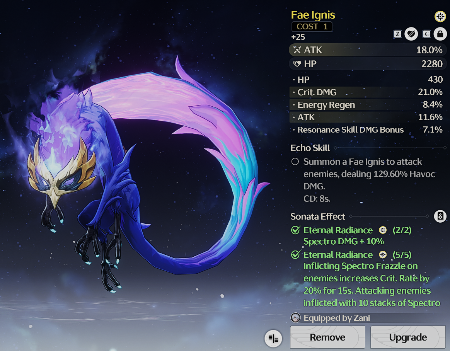Expand the Sonata Effect section header
This screenshot has width=450, height=351.
(x=318, y=216)
